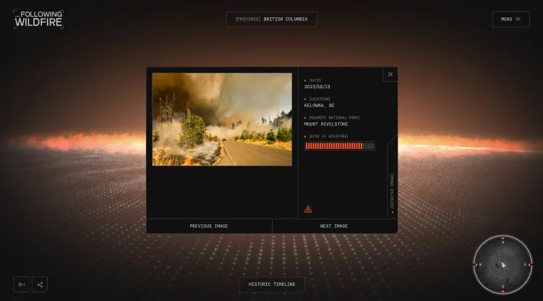Click the location text Kelowna, BC
Viewport: 543px width, 301px height.
(320, 106)
